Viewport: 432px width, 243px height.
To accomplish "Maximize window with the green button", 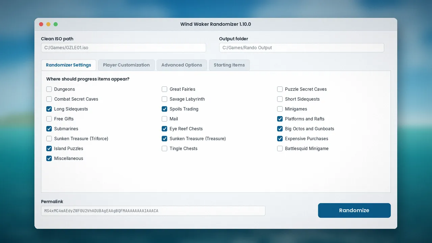I will 56,24.
